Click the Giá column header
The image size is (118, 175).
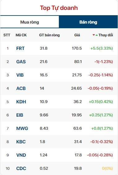point(77,35)
